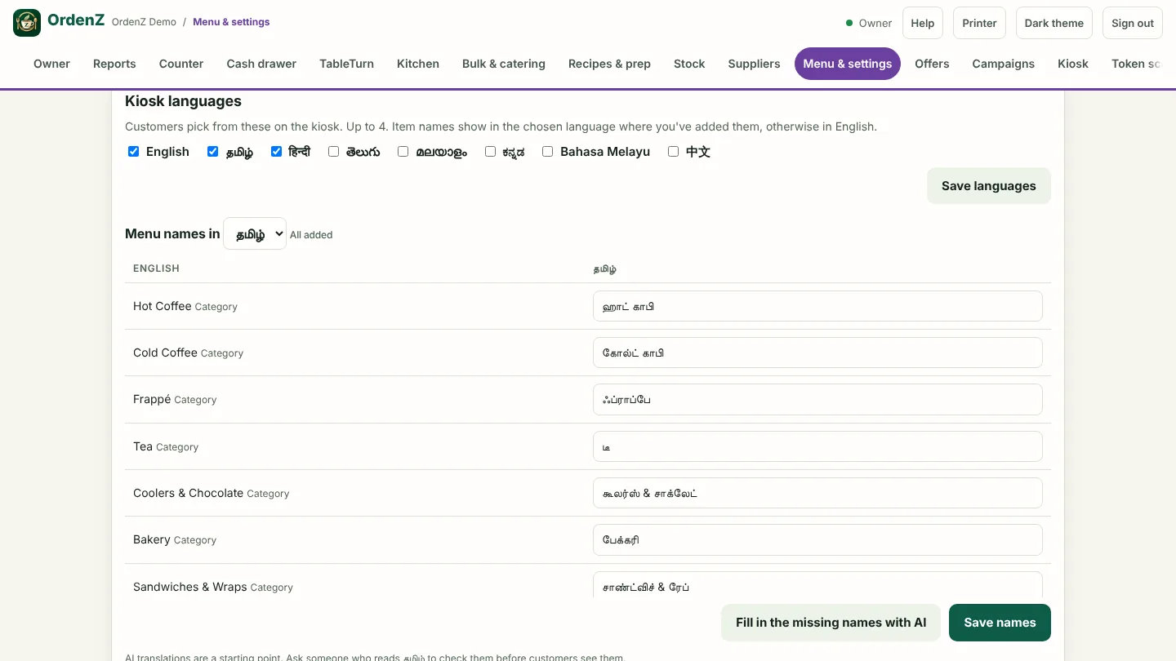
Task: Enable the ಕನ್ನಡ (Kannada) language checkbox
Action: [x=491, y=151]
